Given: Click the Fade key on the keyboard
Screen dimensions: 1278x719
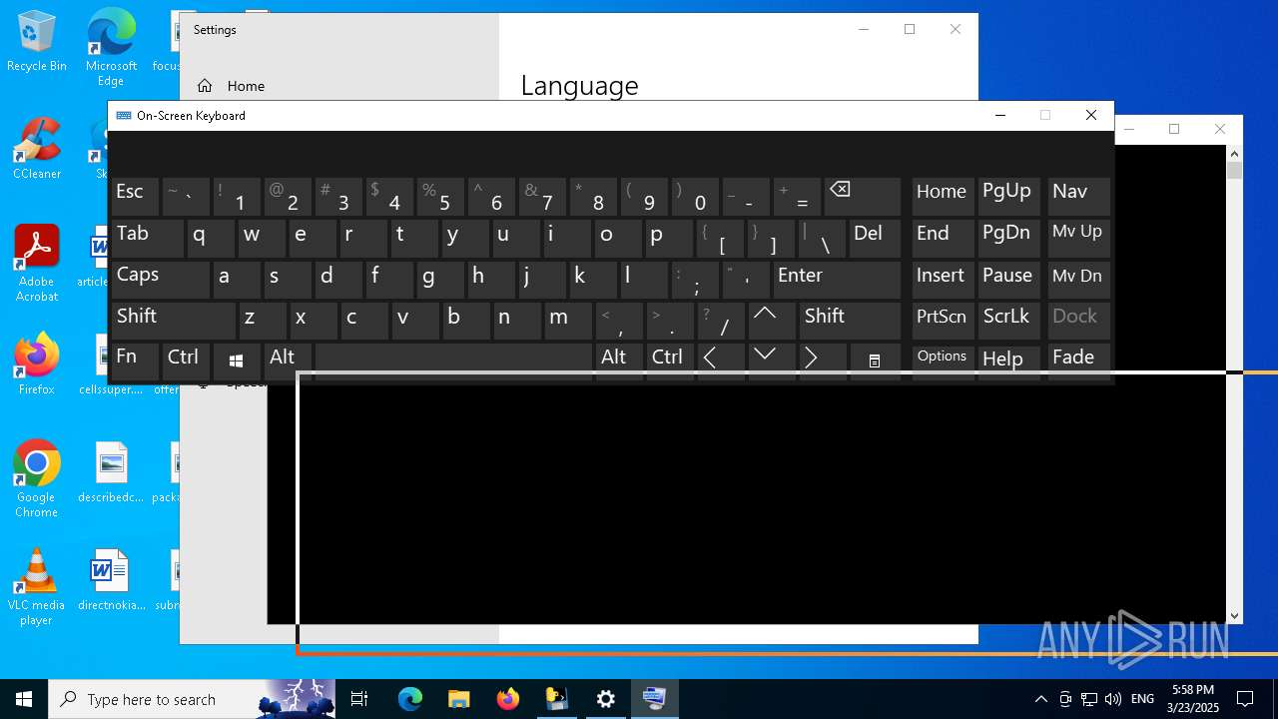Looking at the screenshot, I should pyautogui.click(x=1078, y=361).
